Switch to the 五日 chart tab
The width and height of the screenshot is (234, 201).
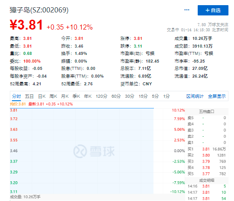click(29, 96)
